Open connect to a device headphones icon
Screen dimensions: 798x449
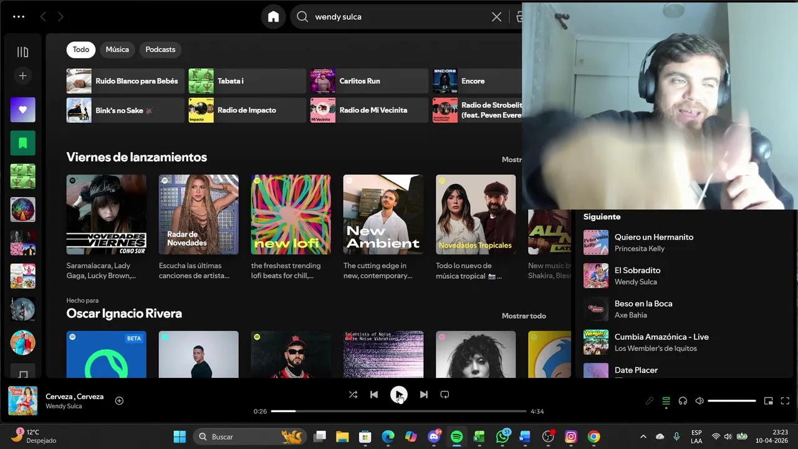[683, 401]
